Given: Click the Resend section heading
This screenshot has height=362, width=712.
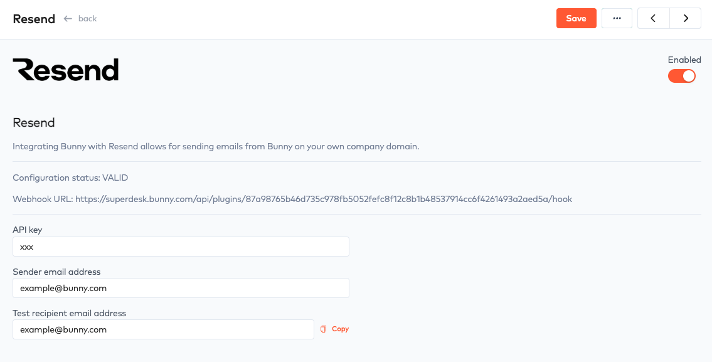Looking at the screenshot, I should click(x=34, y=122).
